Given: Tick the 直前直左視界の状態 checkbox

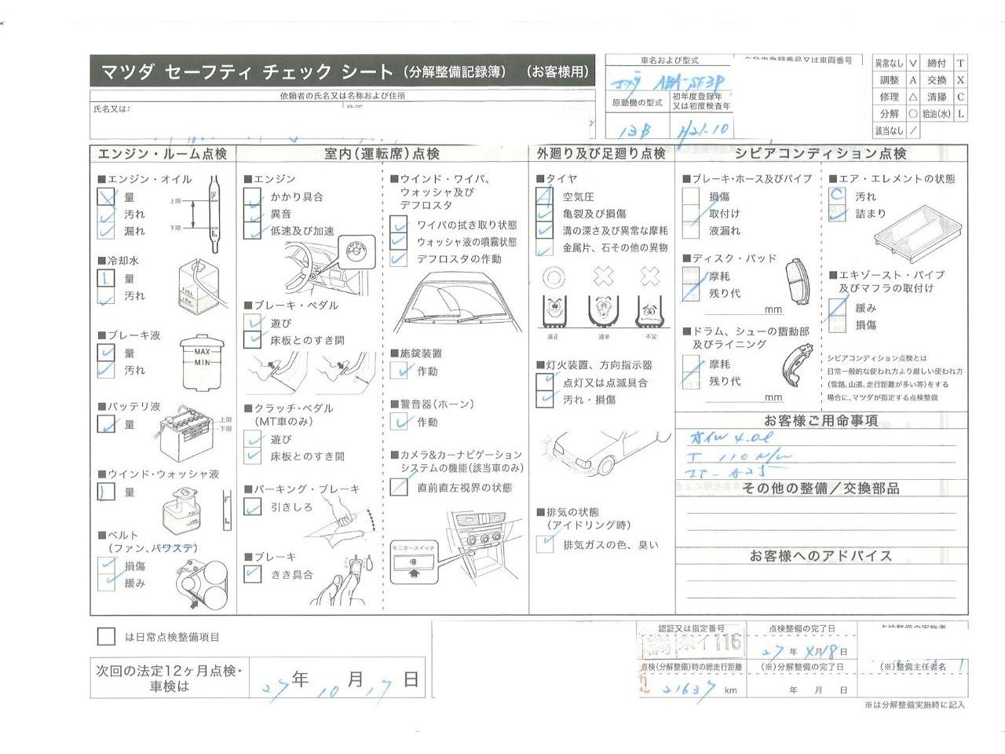Looking at the screenshot, I should [x=399, y=487].
